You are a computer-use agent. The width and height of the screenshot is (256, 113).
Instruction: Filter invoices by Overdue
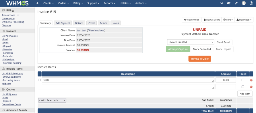point(7,49)
